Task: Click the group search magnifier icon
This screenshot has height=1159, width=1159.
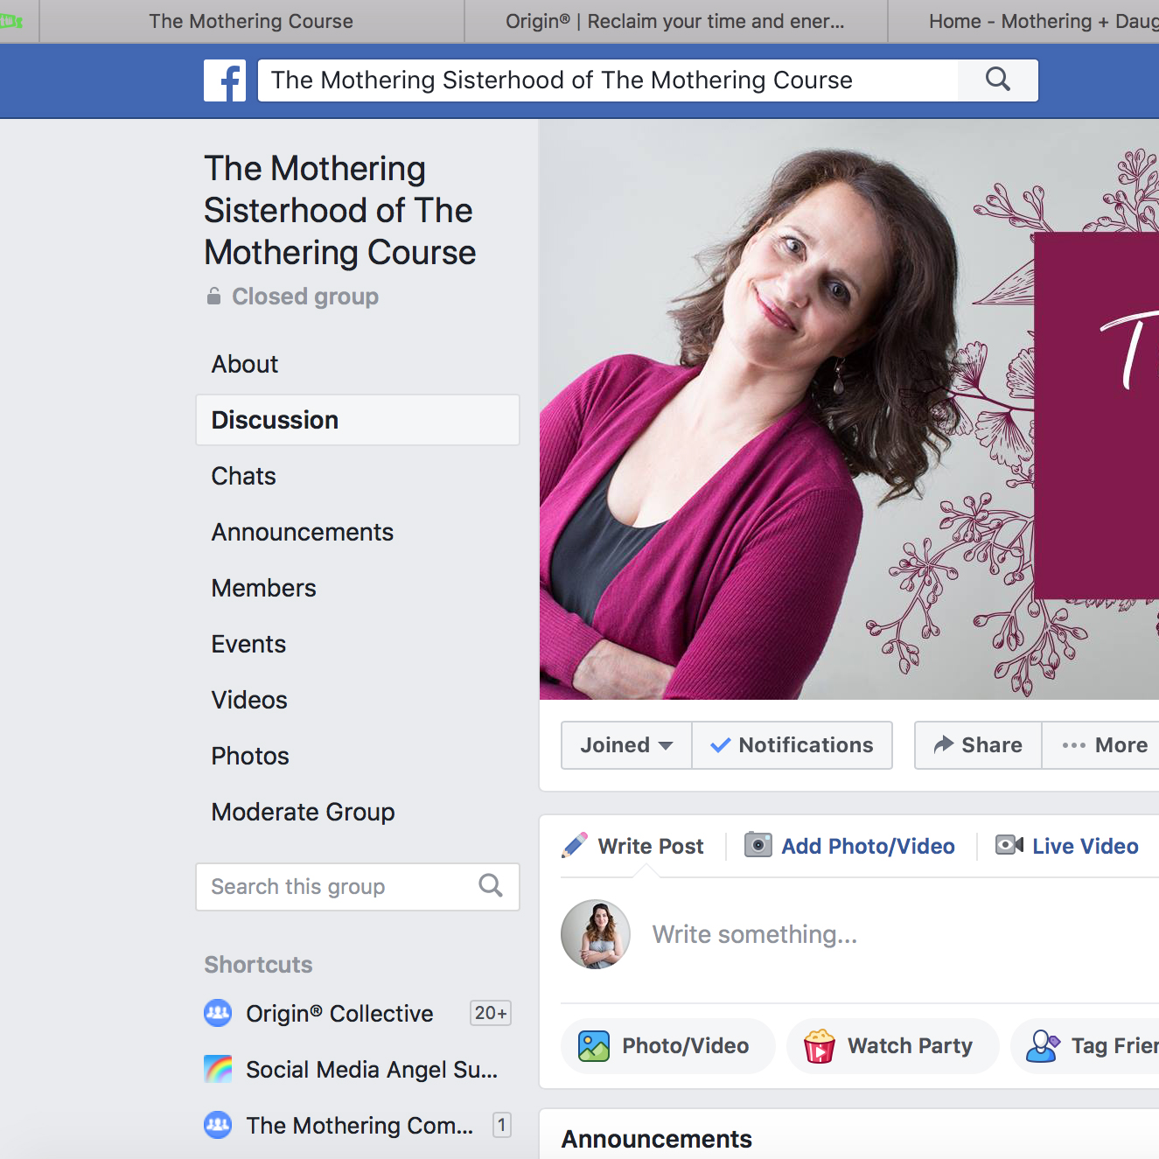Action: coord(491,886)
